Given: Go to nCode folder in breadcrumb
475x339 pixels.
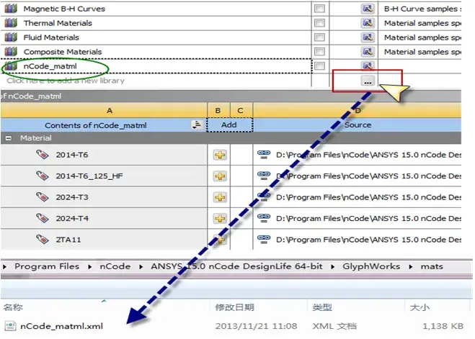Looking at the screenshot, I should click(x=115, y=266).
